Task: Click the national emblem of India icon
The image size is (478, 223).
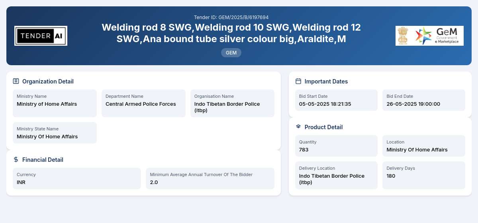Action: pos(404,36)
